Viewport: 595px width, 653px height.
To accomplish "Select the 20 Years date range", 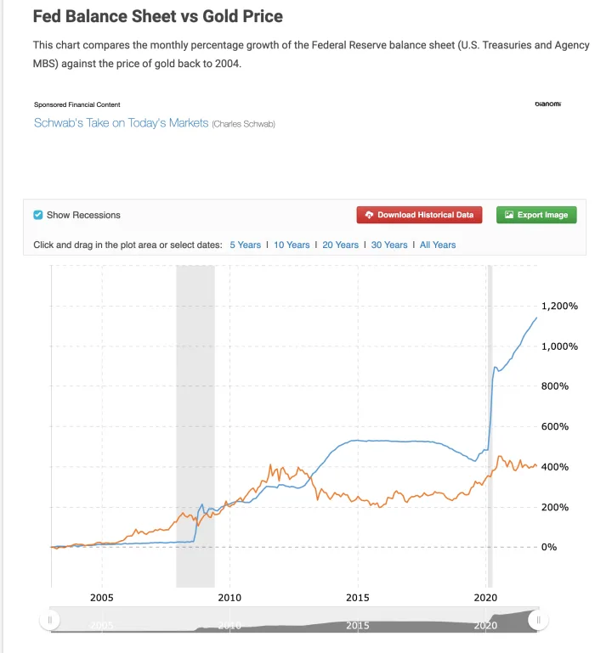I will click(x=340, y=245).
